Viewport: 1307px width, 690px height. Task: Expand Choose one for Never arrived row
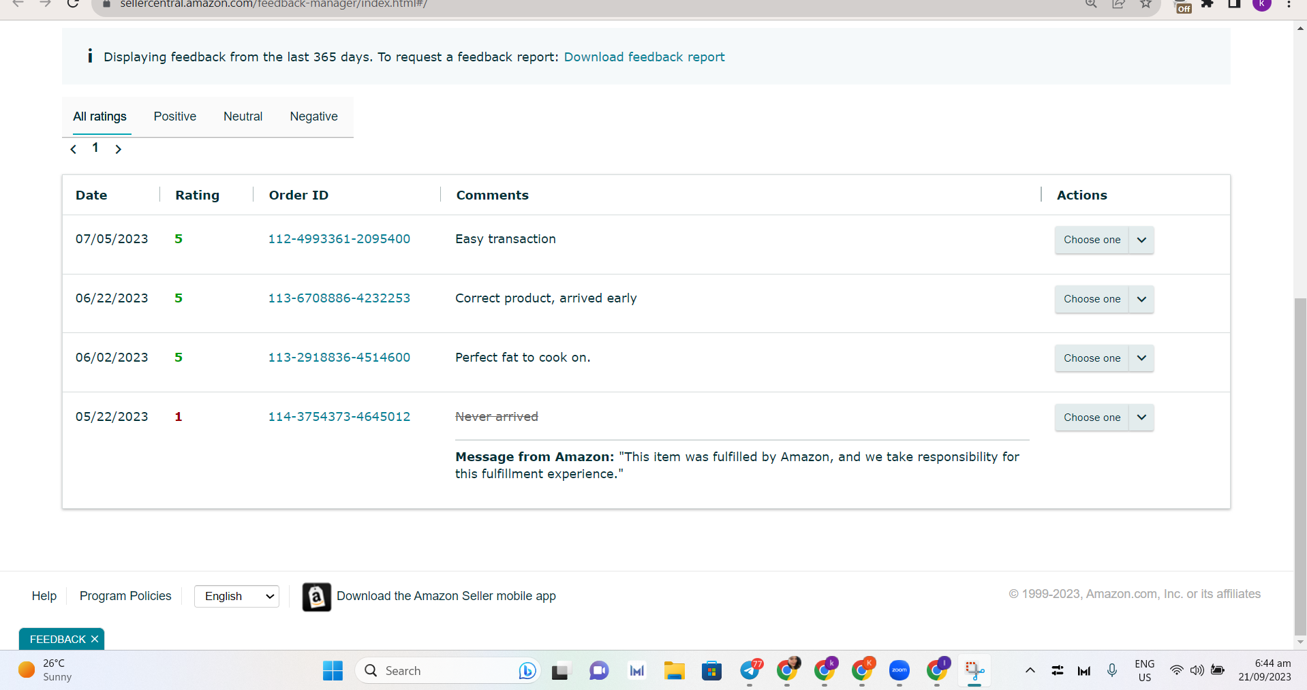click(1104, 418)
